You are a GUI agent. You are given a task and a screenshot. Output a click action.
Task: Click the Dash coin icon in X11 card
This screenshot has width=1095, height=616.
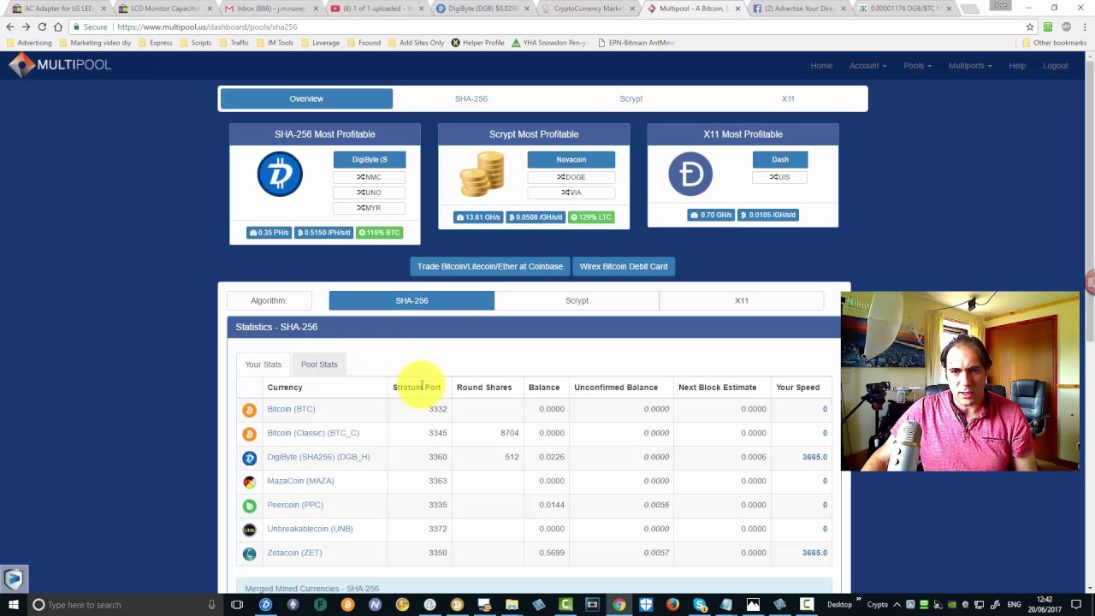point(690,174)
